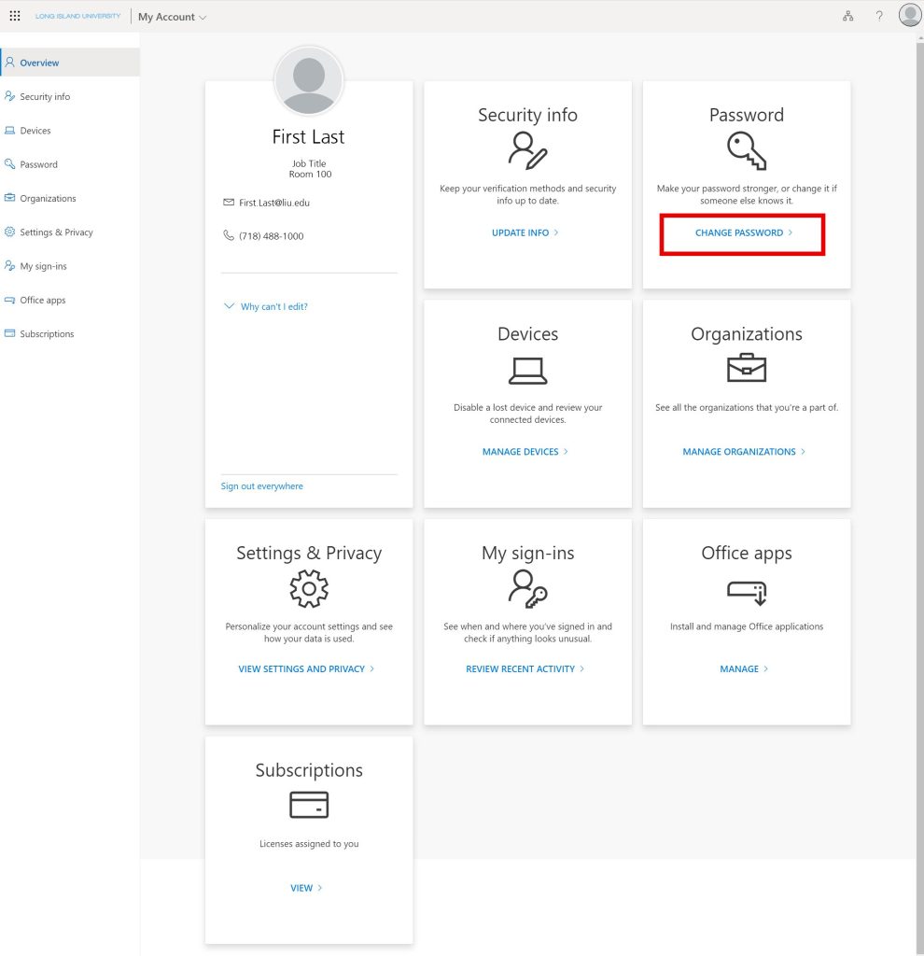Click the Office apps icon on its card
Image resolution: width=924 pixels, height=956 pixels.
pyautogui.click(x=747, y=592)
